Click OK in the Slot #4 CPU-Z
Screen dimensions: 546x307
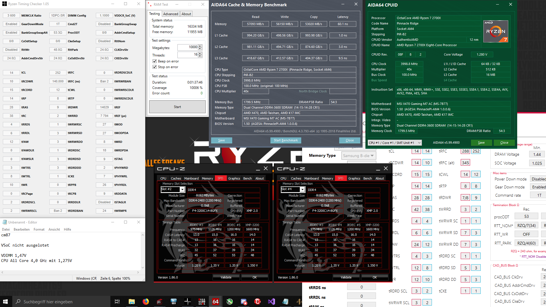pyautogui.click(x=375, y=277)
